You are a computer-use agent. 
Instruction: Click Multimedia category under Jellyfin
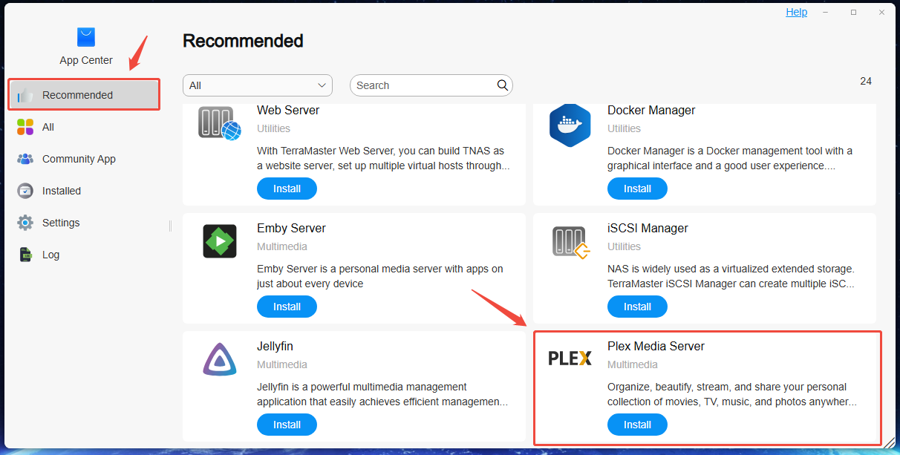tap(282, 364)
